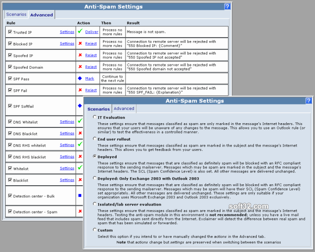Click the Reject link for Spoofed Domain
315x252 pixels.
click(91, 67)
